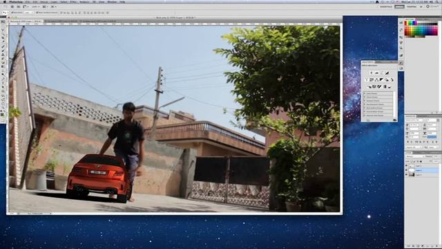The image size is (442, 249).
Task: Add an Invert adjustment layer
Action: pyautogui.click(x=369, y=86)
